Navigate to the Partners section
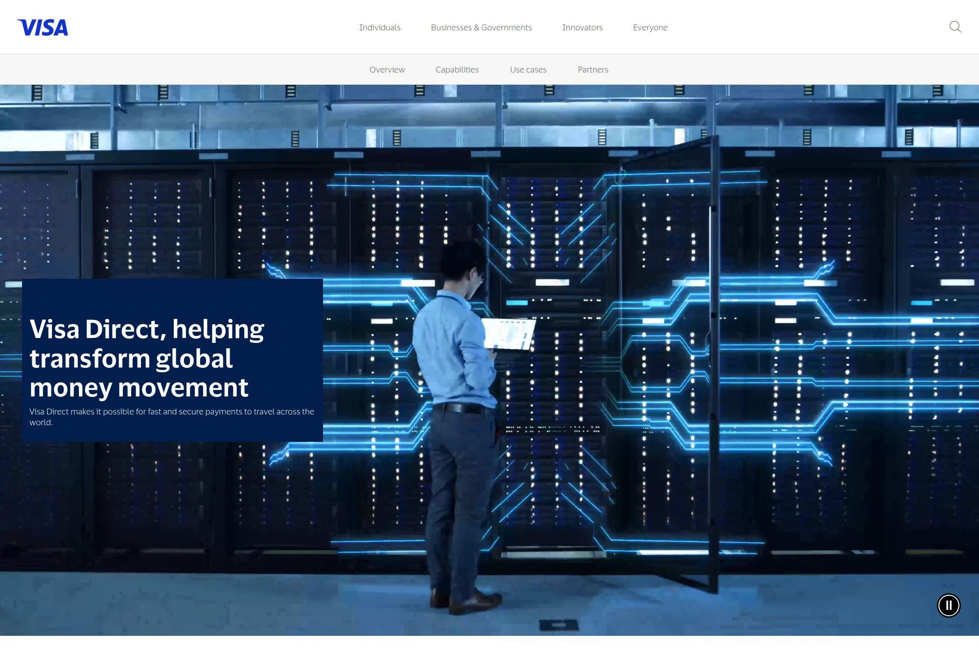The width and height of the screenshot is (979, 653). click(592, 70)
